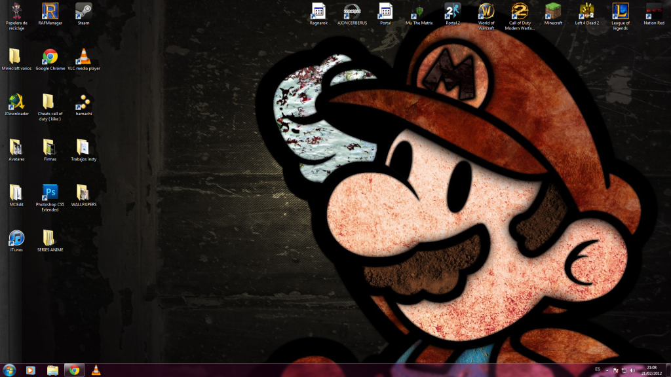
Task: Select the Photoshop CS5 Extended shortcut
Action: [50, 192]
